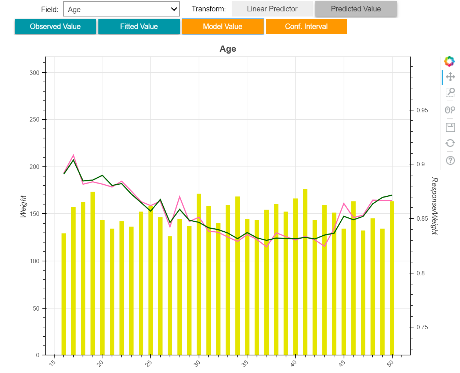Click the x-axis tick label 15
Screen dimensions: 460x373
(52, 363)
